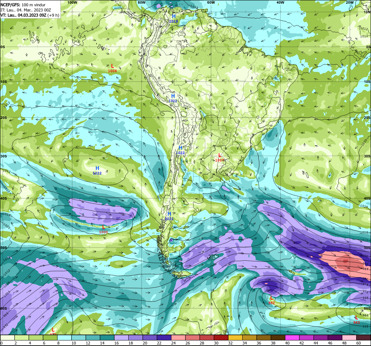Click the light green 2–4 legend swatch
The image size is (371, 346).
click(x=22, y=338)
